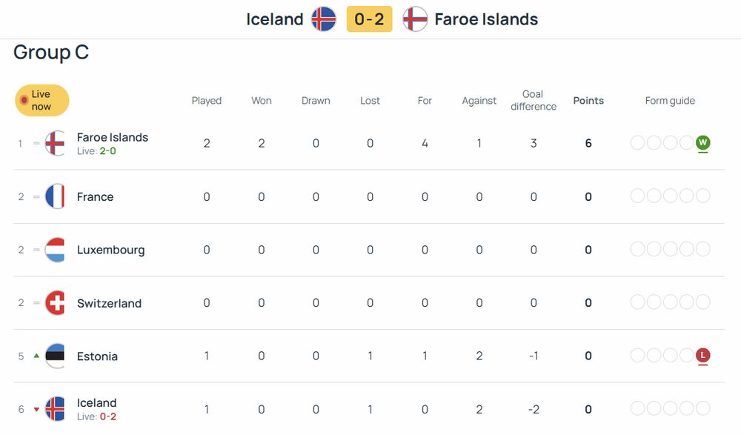Click the green W form badge for Faroe Islands

[x=703, y=143]
